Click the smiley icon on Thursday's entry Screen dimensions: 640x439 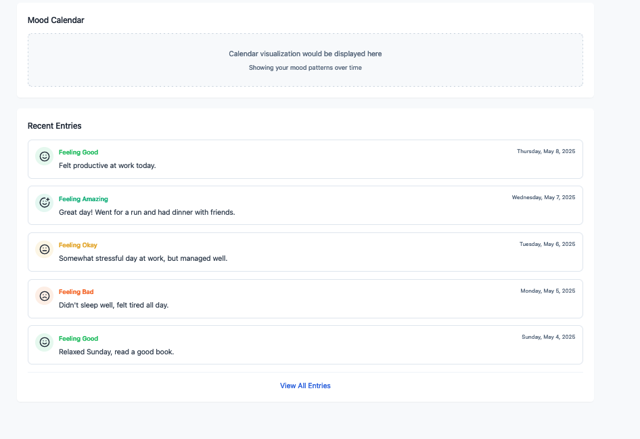(45, 156)
